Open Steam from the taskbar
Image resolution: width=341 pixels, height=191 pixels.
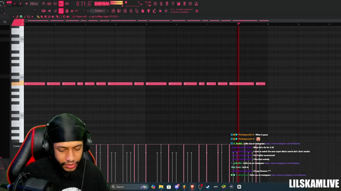(208, 187)
